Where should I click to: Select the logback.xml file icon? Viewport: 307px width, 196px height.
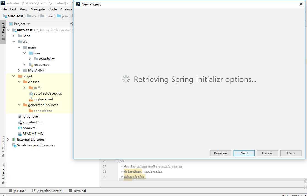click(x=31, y=99)
